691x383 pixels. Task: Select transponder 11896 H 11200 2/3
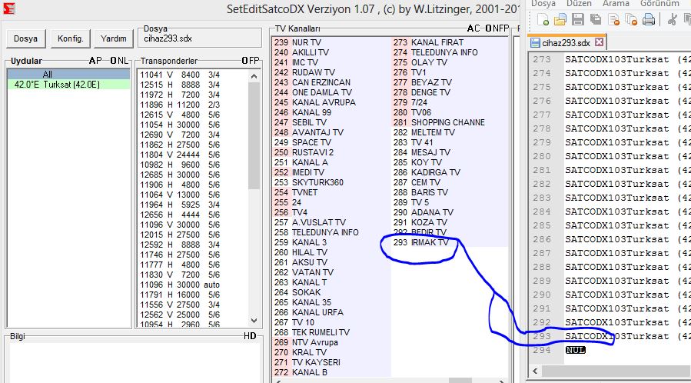(x=180, y=105)
